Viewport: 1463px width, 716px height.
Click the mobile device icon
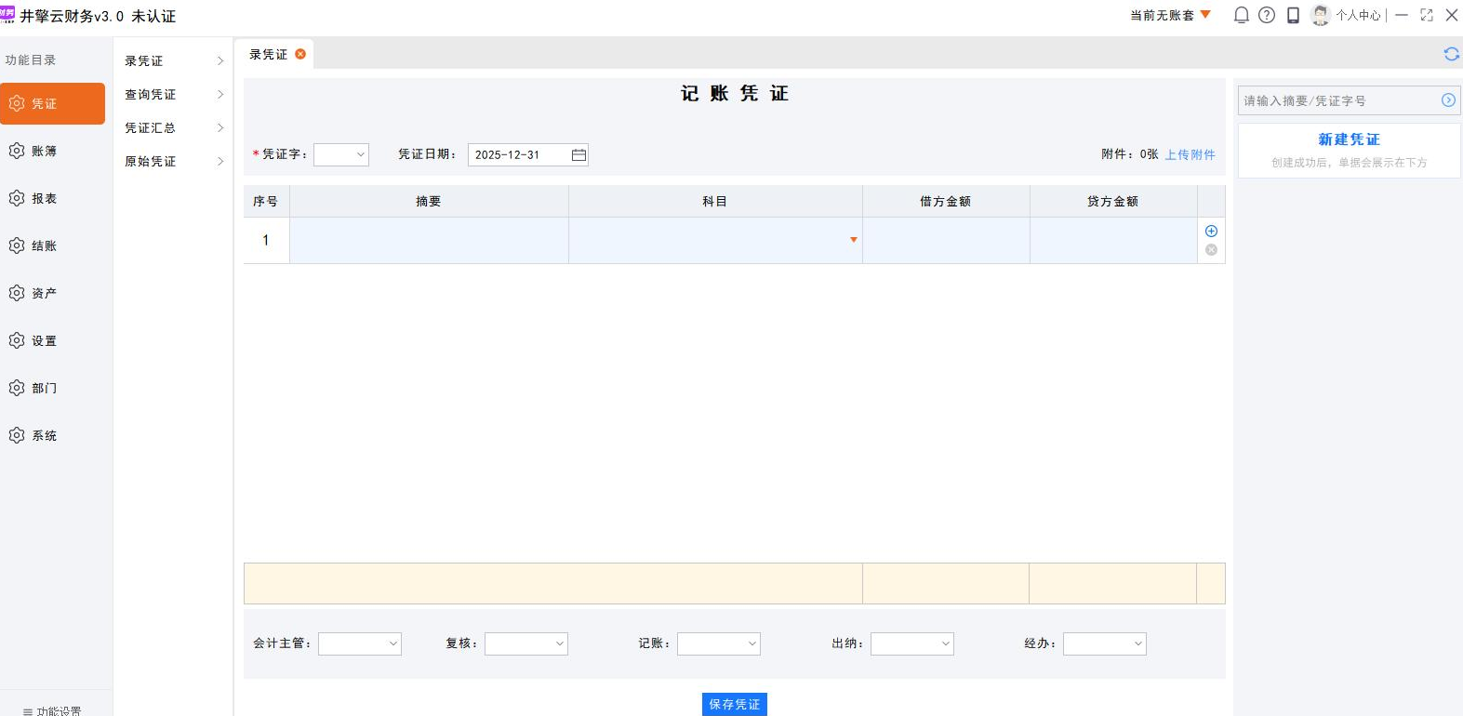tap(1293, 15)
